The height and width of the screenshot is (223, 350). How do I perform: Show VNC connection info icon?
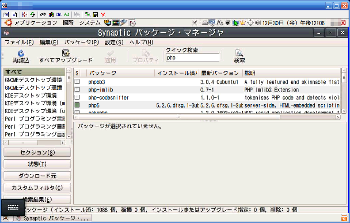coord(14,14)
